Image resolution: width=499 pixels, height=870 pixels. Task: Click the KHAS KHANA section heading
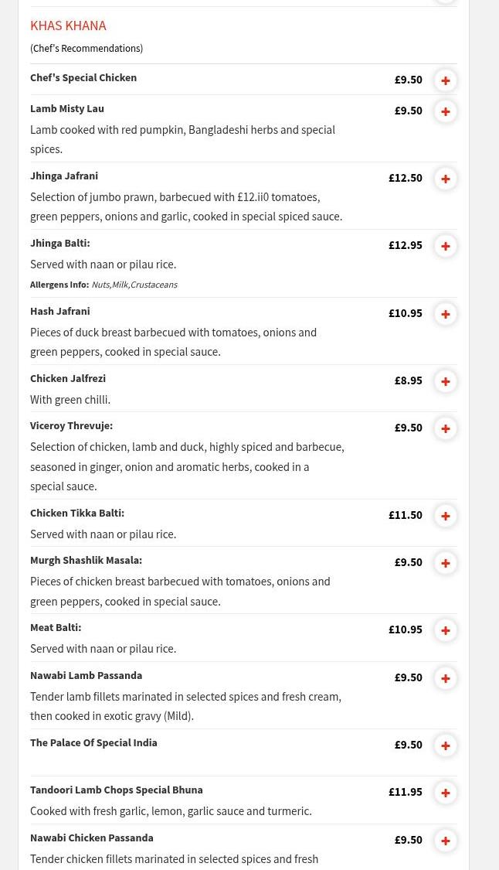point(68,25)
